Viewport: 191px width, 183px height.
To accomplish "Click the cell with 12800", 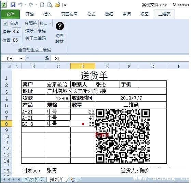I will tap(58, 98).
